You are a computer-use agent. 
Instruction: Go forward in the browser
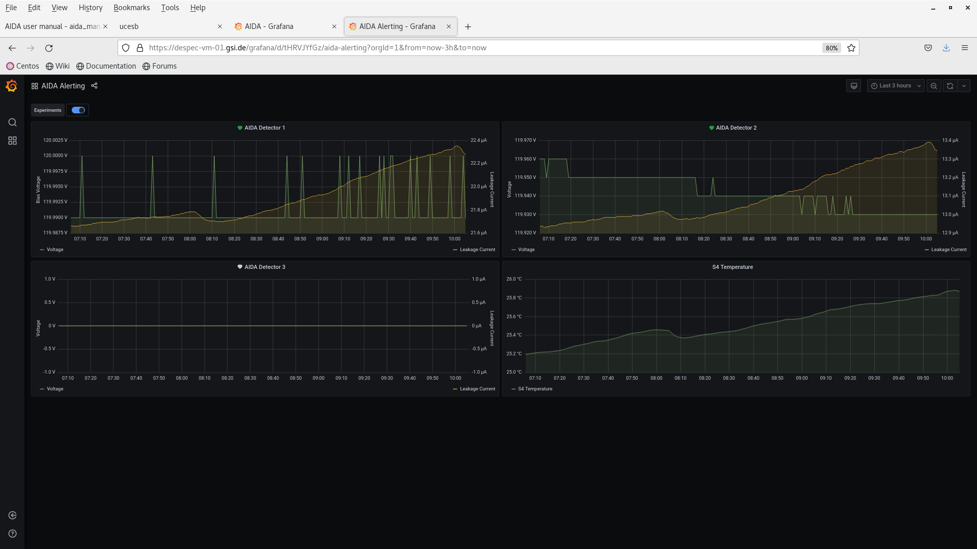click(31, 48)
